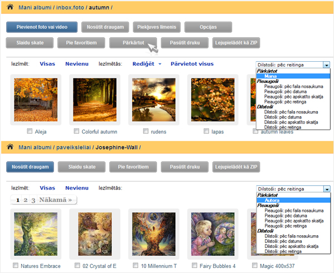Select Nevienu in Josephine-Wall album
Image resolution: width=334 pixels, height=273 pixels.
[77, 188]
